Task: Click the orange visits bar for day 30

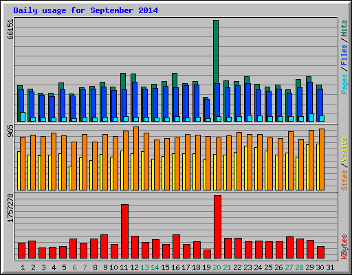Action: pos(322,159)
